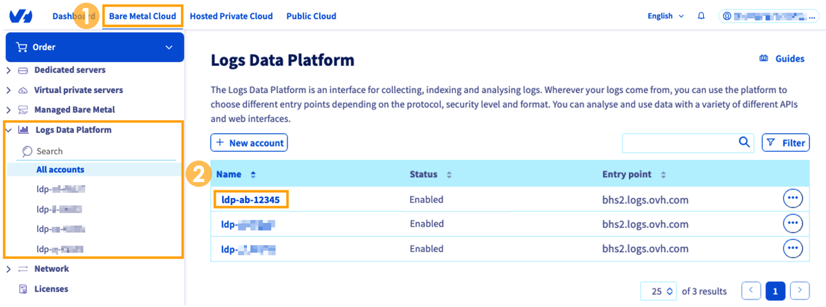
Task: Switch to Public Cloud tab
Action: click(311, 16)
